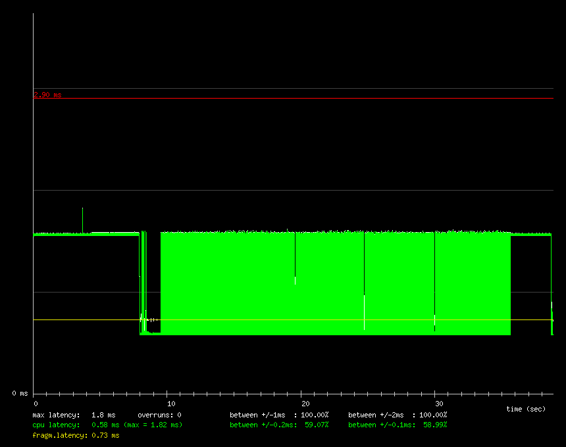Select the 20 second tick label

pyautogui.click(x=303, y=403)
